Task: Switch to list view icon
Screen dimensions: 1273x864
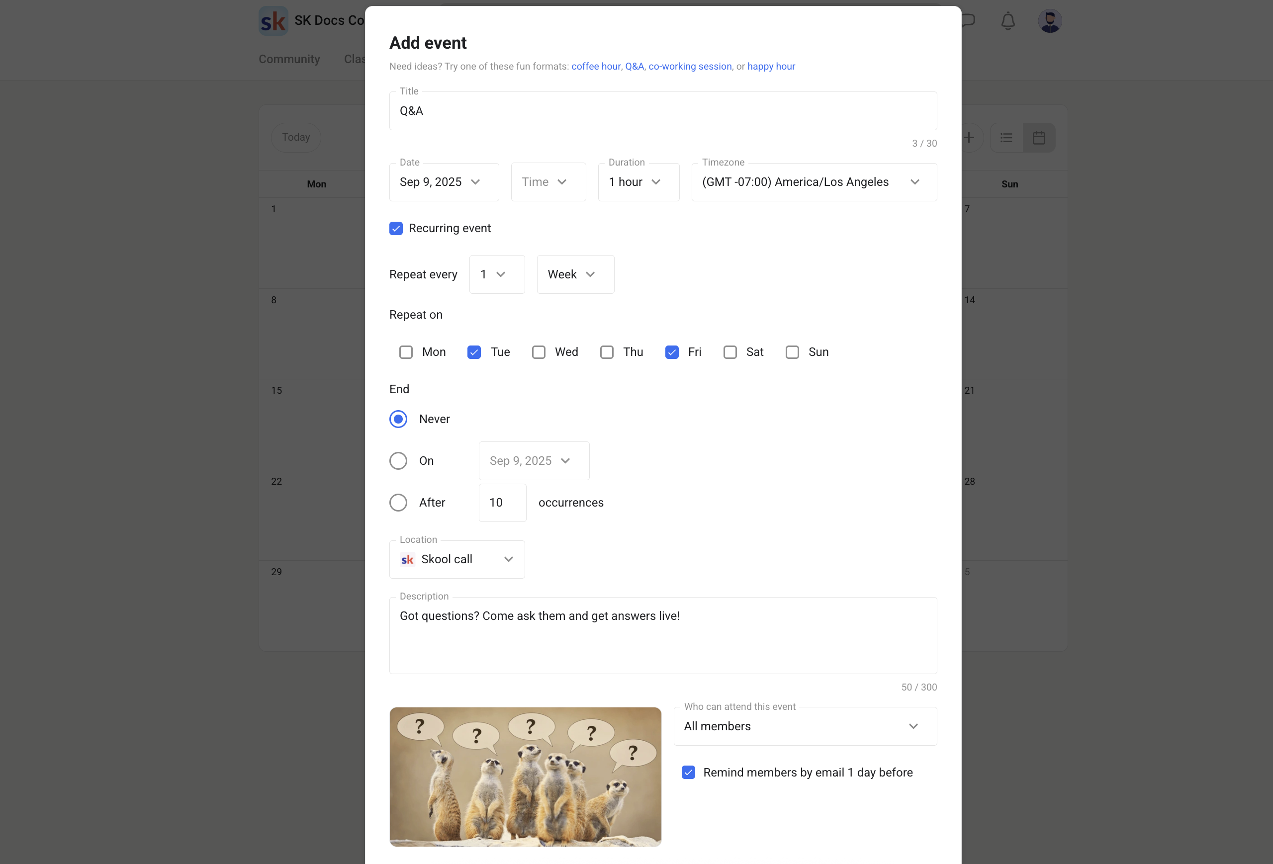Action: pyautogui.click(x=1006, y=137)
